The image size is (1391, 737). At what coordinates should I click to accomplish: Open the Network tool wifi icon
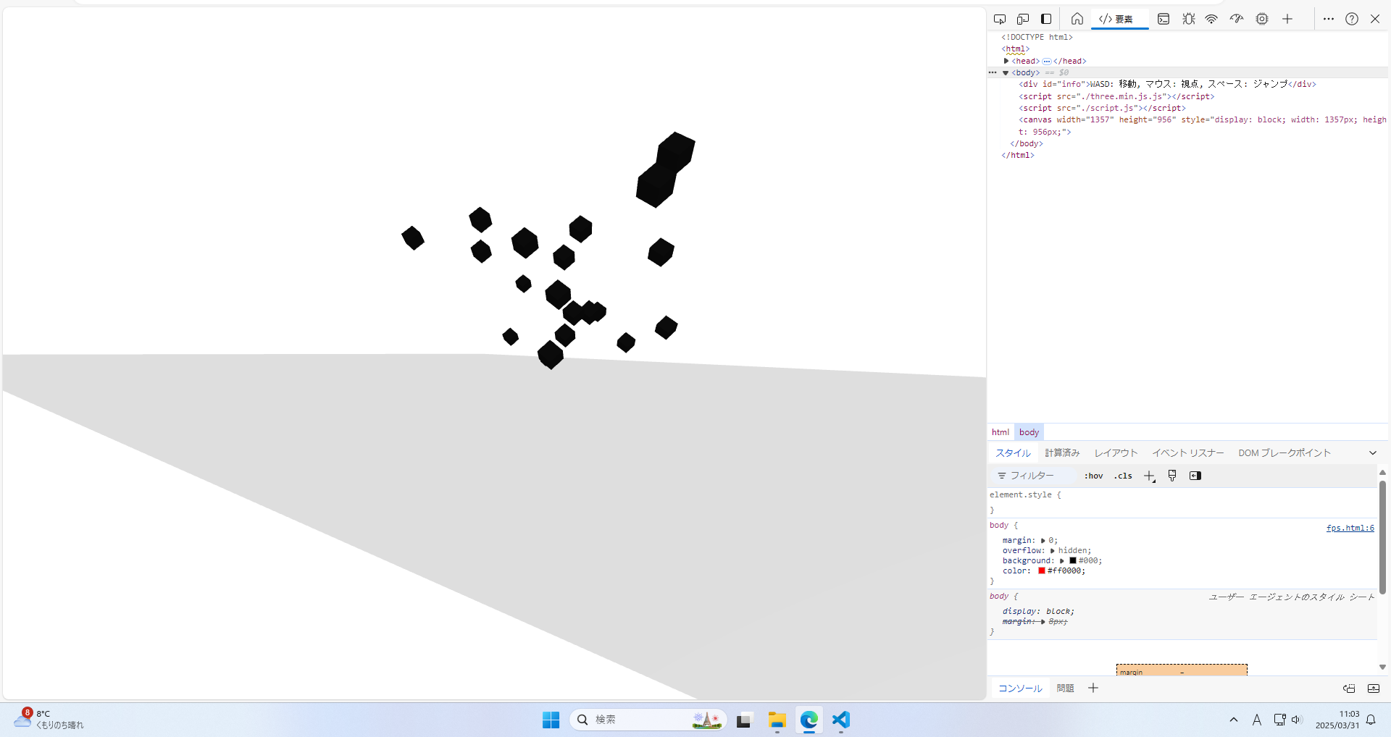coord(1211,19)
